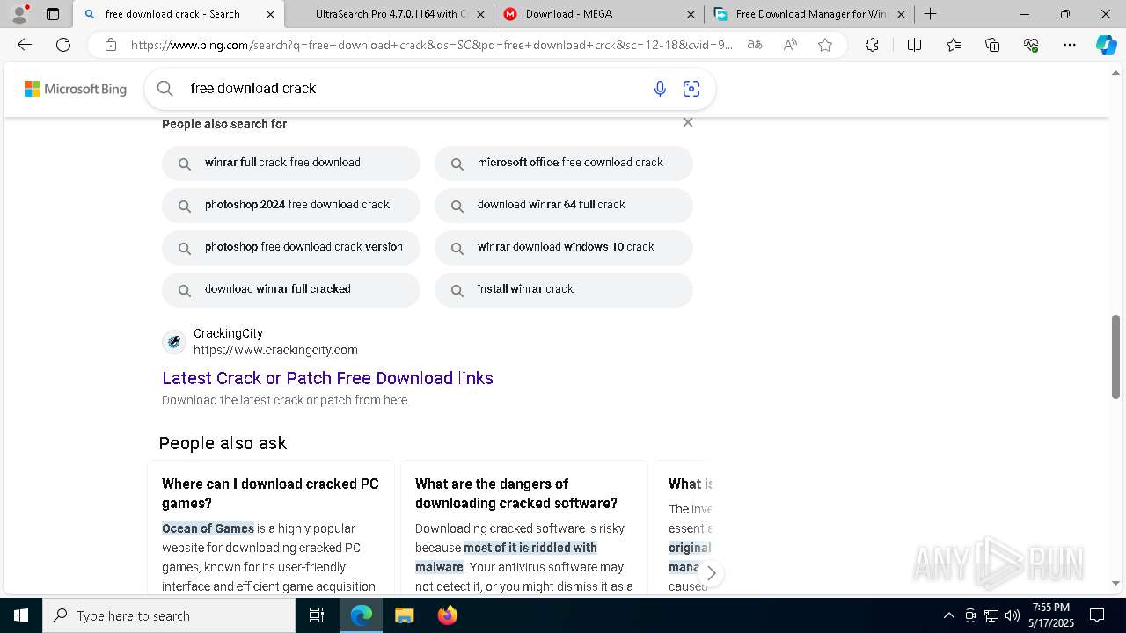Open the Favorites list icon
Viewport: 1126px width, 633px height.
coord(954,45)
